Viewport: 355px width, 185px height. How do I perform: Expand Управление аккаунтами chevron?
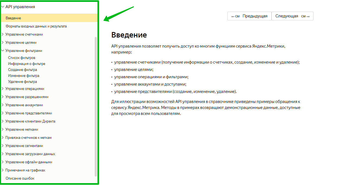(3, 105)
